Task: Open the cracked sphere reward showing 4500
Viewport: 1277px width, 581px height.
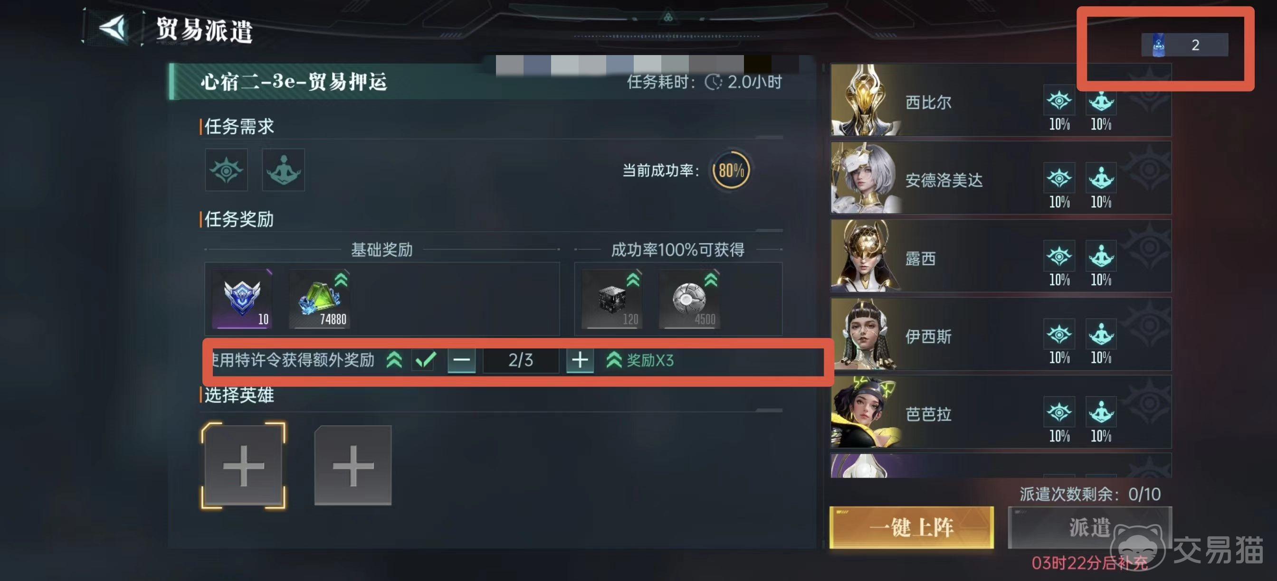Action: (689, 299)
